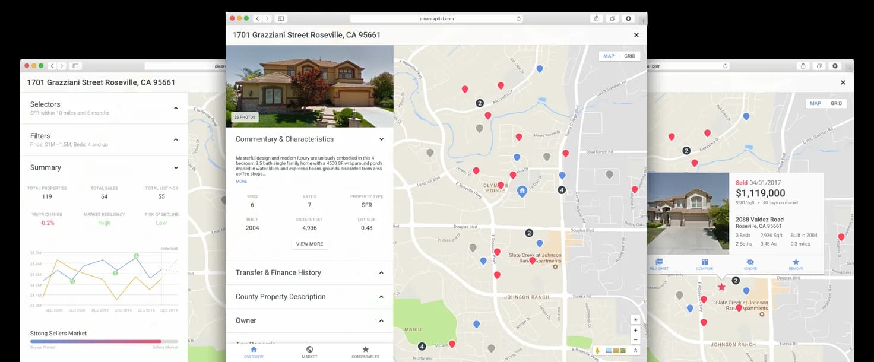Image resolution: width=874 pixels, height=362 pixels.
Task: Zoom in on the front map
Action: coord(635,331)
